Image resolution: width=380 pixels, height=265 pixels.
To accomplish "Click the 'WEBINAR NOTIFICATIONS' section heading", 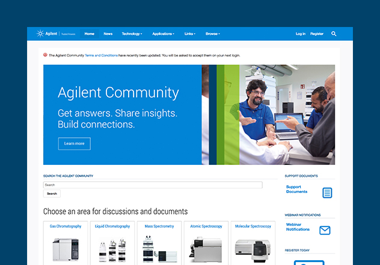I will pyautogui.click(x=302, y=215).
